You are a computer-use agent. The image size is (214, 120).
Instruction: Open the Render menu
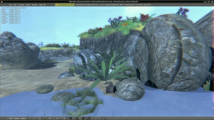tap(34, 5)
